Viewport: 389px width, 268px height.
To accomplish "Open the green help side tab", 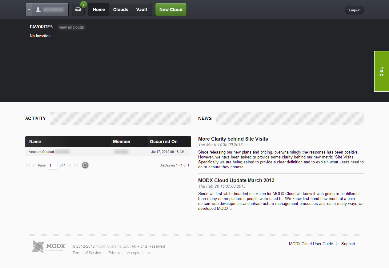I will (x=382, y=71).
